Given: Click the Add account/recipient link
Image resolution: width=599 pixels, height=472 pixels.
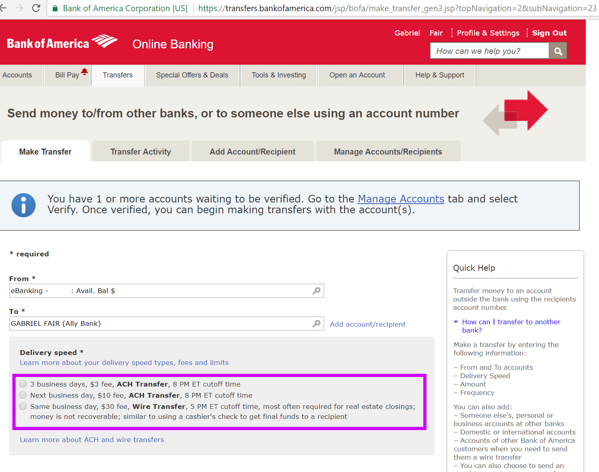Looking at the screenshot, I should tap(368, 324).
